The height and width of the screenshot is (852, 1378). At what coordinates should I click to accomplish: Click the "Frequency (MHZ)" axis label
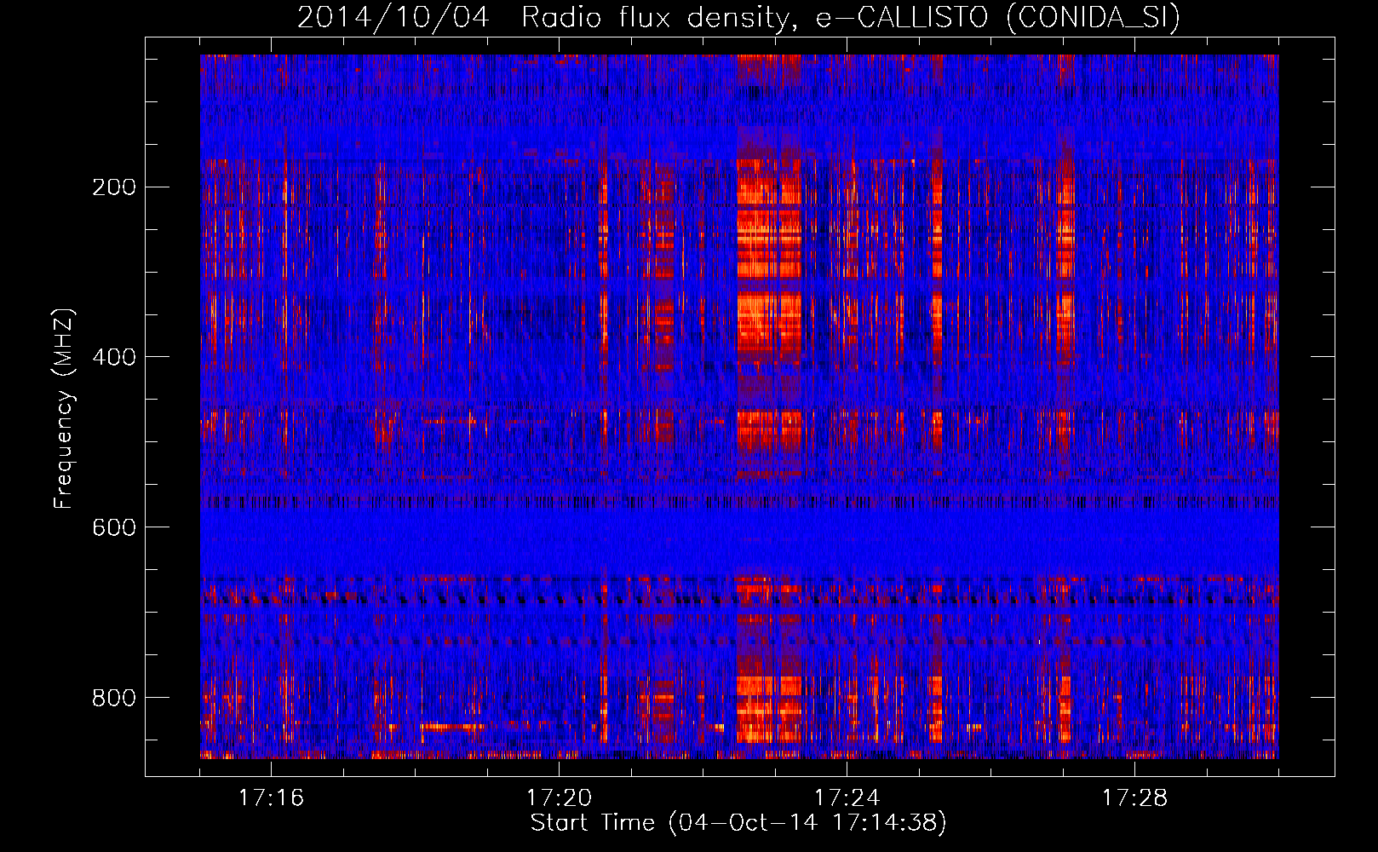64,409
